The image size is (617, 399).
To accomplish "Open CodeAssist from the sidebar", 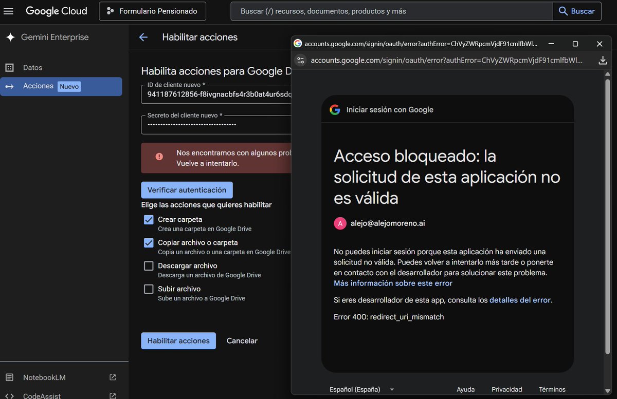I will point(61,395).
